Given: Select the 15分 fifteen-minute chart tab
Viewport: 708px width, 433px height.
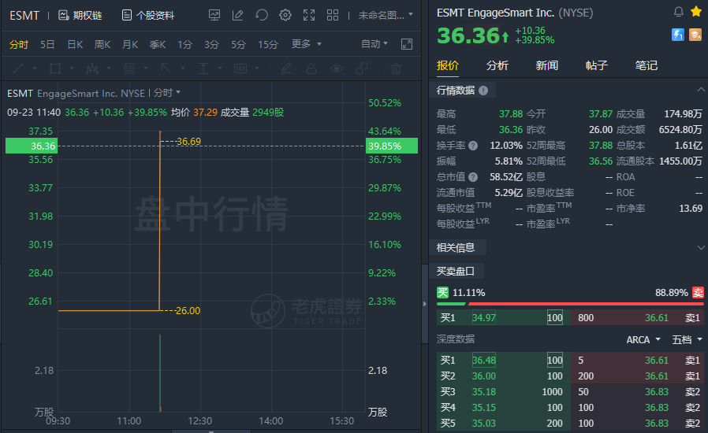Looking at the screenshot, I should coord(268,45).
